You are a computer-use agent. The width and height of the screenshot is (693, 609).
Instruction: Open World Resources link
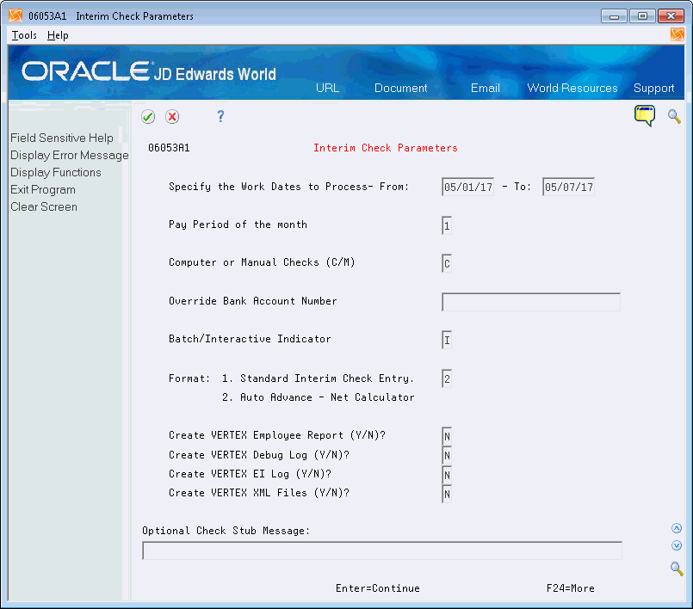pos(572,88)
